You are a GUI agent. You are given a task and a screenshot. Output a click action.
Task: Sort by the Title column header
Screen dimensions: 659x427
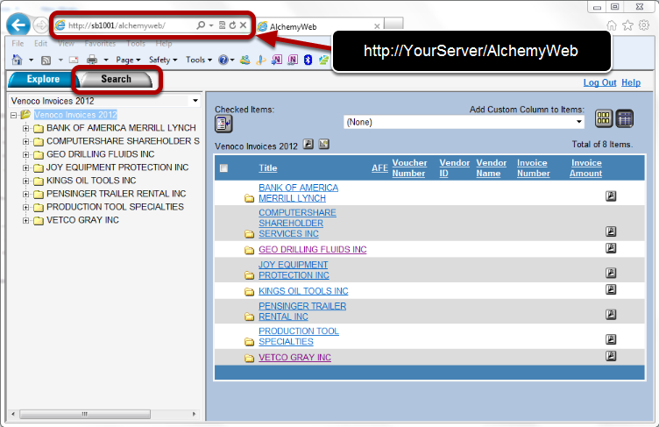(x=268, y=167)
